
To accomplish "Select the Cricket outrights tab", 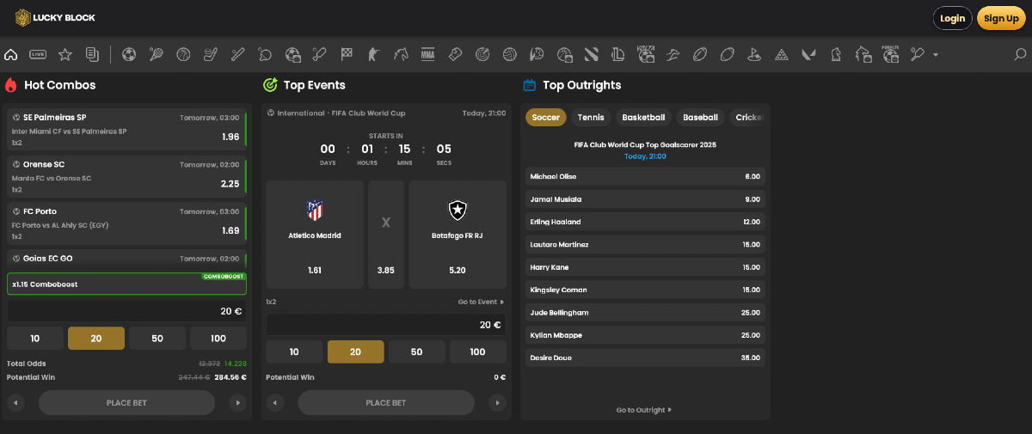I will [x=748, y=118].
